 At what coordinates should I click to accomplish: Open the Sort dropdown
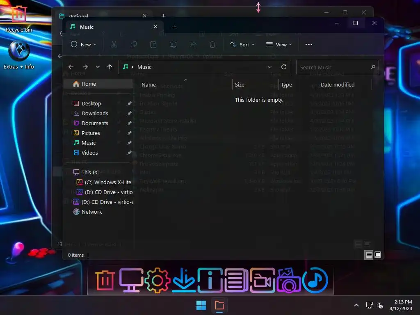point(242,44)
